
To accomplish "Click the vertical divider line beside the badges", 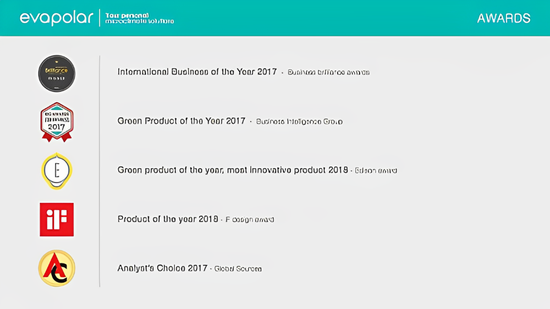I will pos(100,170).
